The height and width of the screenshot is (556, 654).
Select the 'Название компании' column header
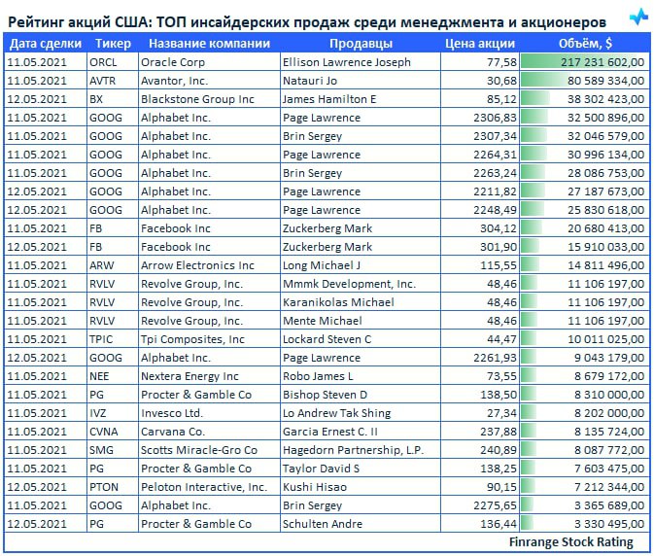pyautogui.click(x=209, y=44)
